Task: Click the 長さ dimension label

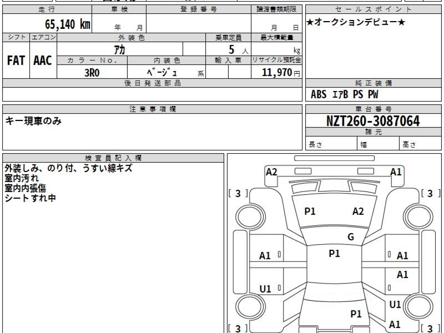Action: coord(315,145)
